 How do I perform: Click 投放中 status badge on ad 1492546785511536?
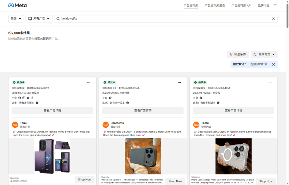coord(109,82)
